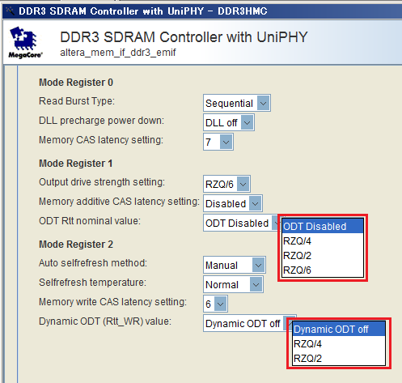Screen dimensions: 402x383
Task: Click the DDR3 SDRAM Controller with UniPHY heading
Action: tap(184, 37)
